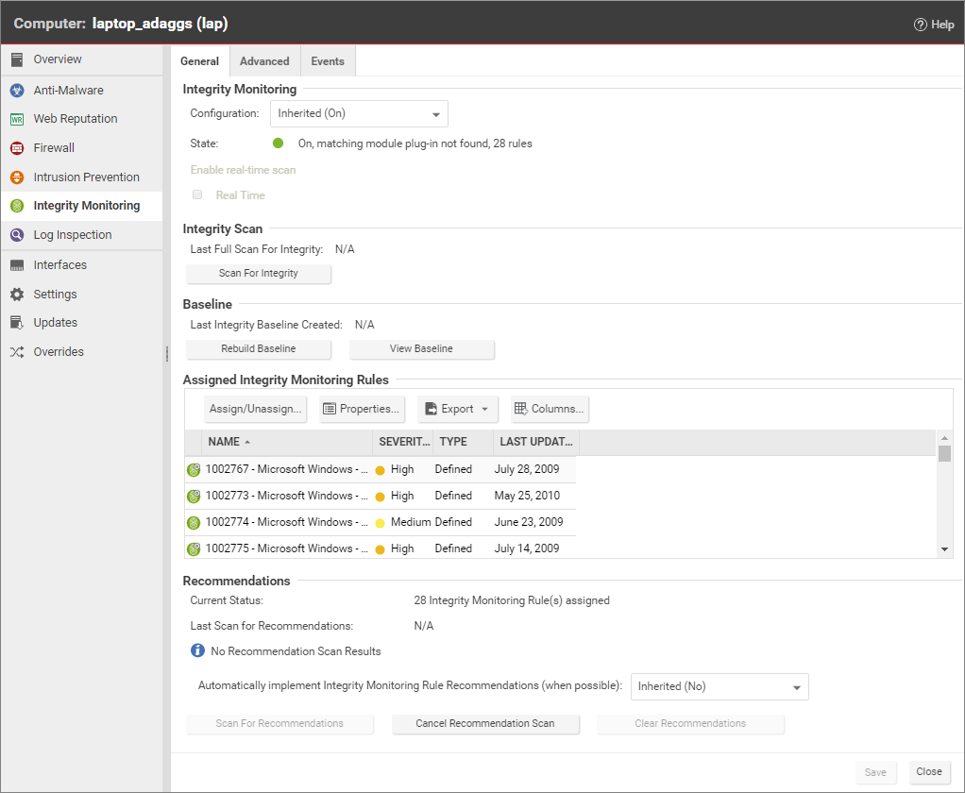Select the Firewall icon in sidebar
965x793 pixels.
[17, 148]
